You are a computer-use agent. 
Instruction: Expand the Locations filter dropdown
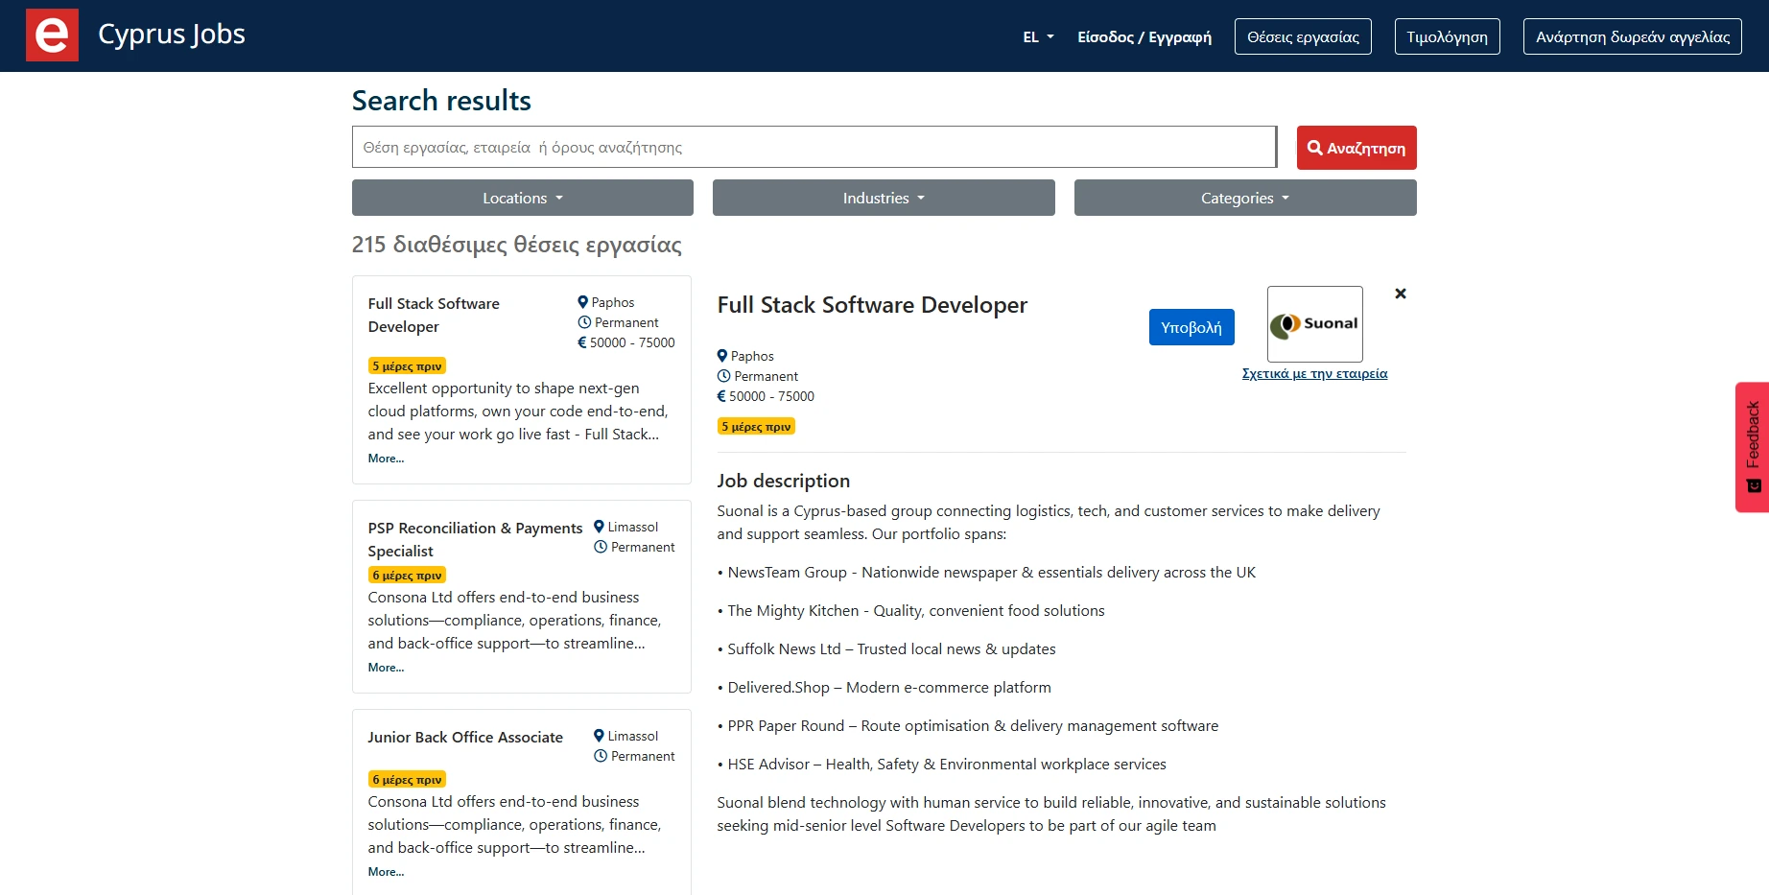(522, 198)
